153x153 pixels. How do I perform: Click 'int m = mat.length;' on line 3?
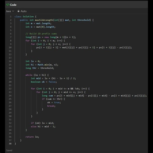[x=38, y=24]
